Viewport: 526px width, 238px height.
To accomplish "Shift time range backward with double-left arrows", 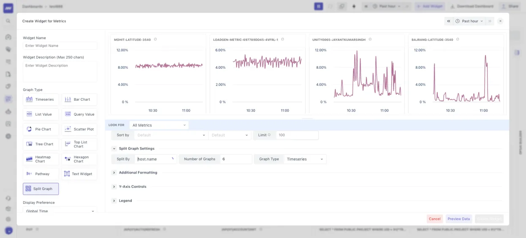I will point(449,21).
